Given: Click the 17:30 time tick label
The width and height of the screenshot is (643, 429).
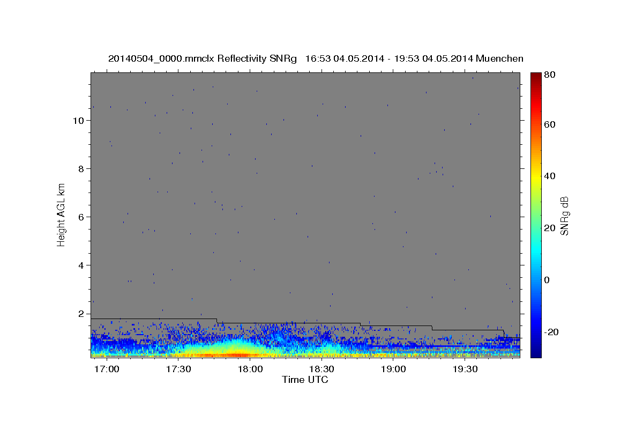Looking at the screenshot, I should (x=178, y=369).
